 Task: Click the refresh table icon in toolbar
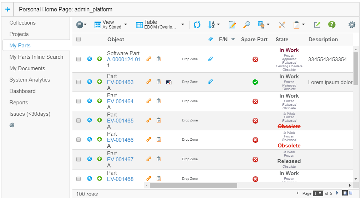coord(197,25)
